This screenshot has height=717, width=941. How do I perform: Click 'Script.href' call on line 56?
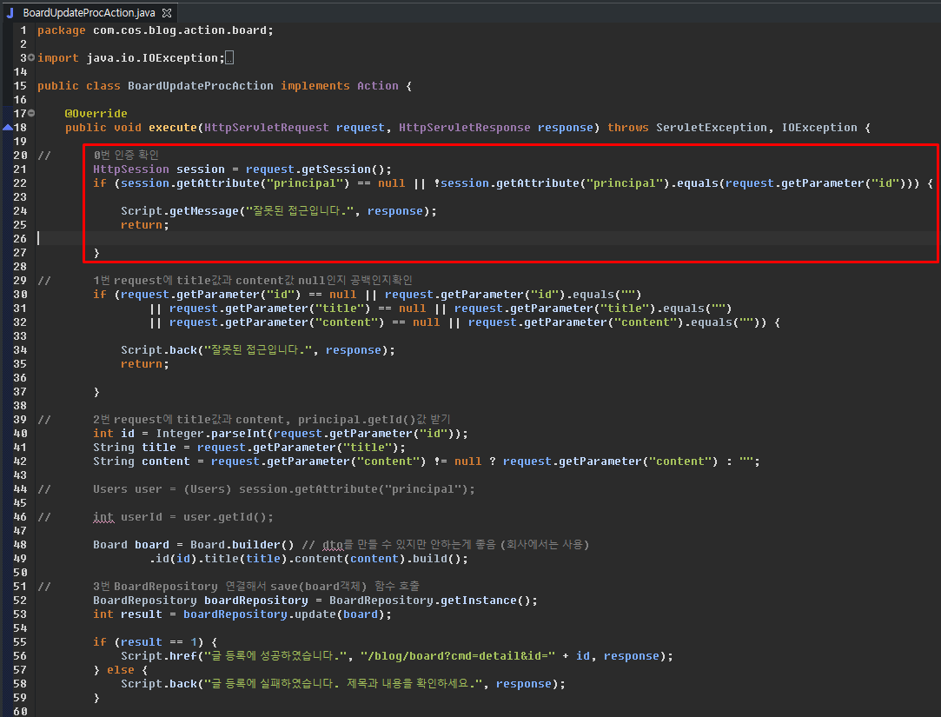click(159, 656)
